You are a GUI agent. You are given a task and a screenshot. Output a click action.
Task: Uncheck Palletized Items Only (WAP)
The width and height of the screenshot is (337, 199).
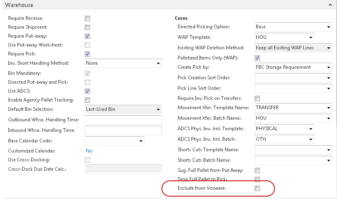pyautogui.click(x=257, y=58)
